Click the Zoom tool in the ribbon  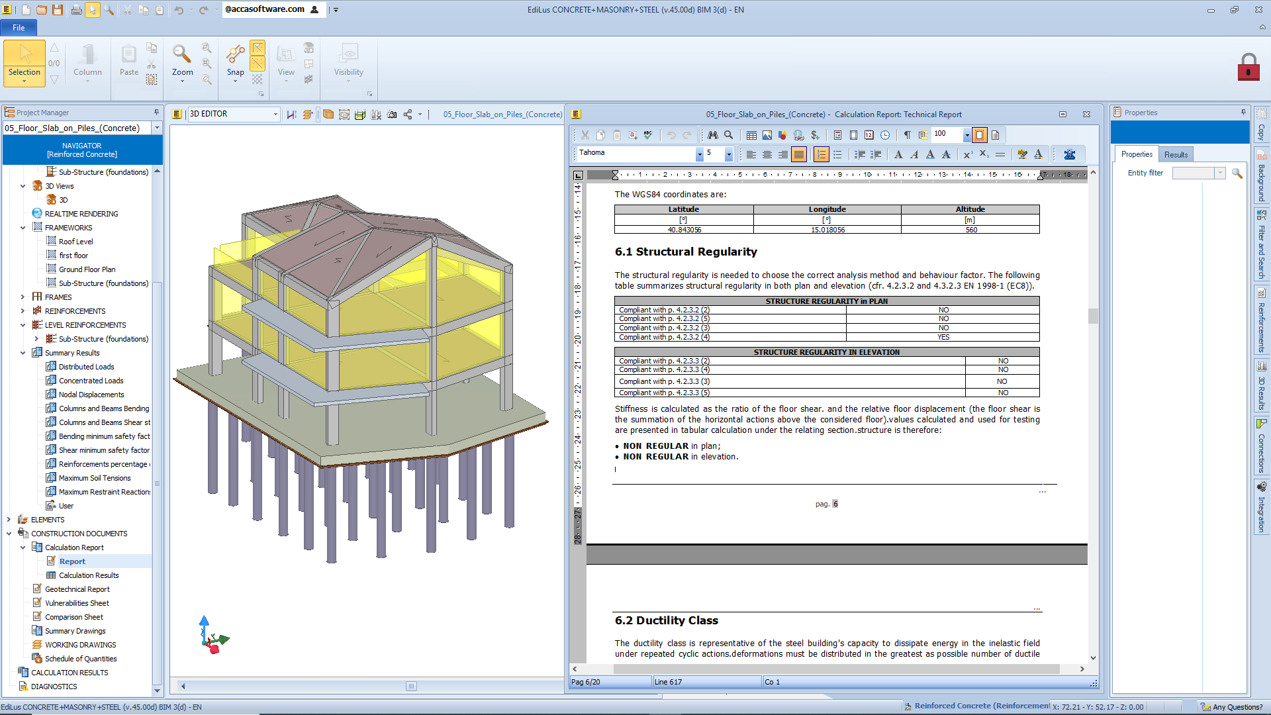tap(182, 64)
